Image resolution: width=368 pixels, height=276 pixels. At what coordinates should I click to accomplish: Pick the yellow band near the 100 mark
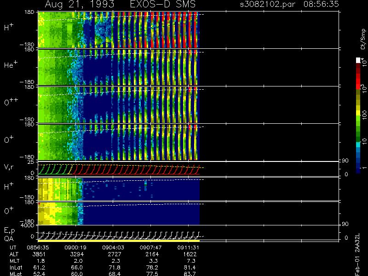coord(358,114)
